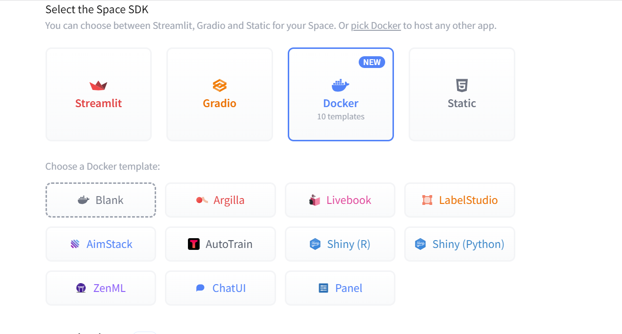Viewport: 622px width, 334px height.
Task: Choose the Blank Docker template
Action: [101, 200]
